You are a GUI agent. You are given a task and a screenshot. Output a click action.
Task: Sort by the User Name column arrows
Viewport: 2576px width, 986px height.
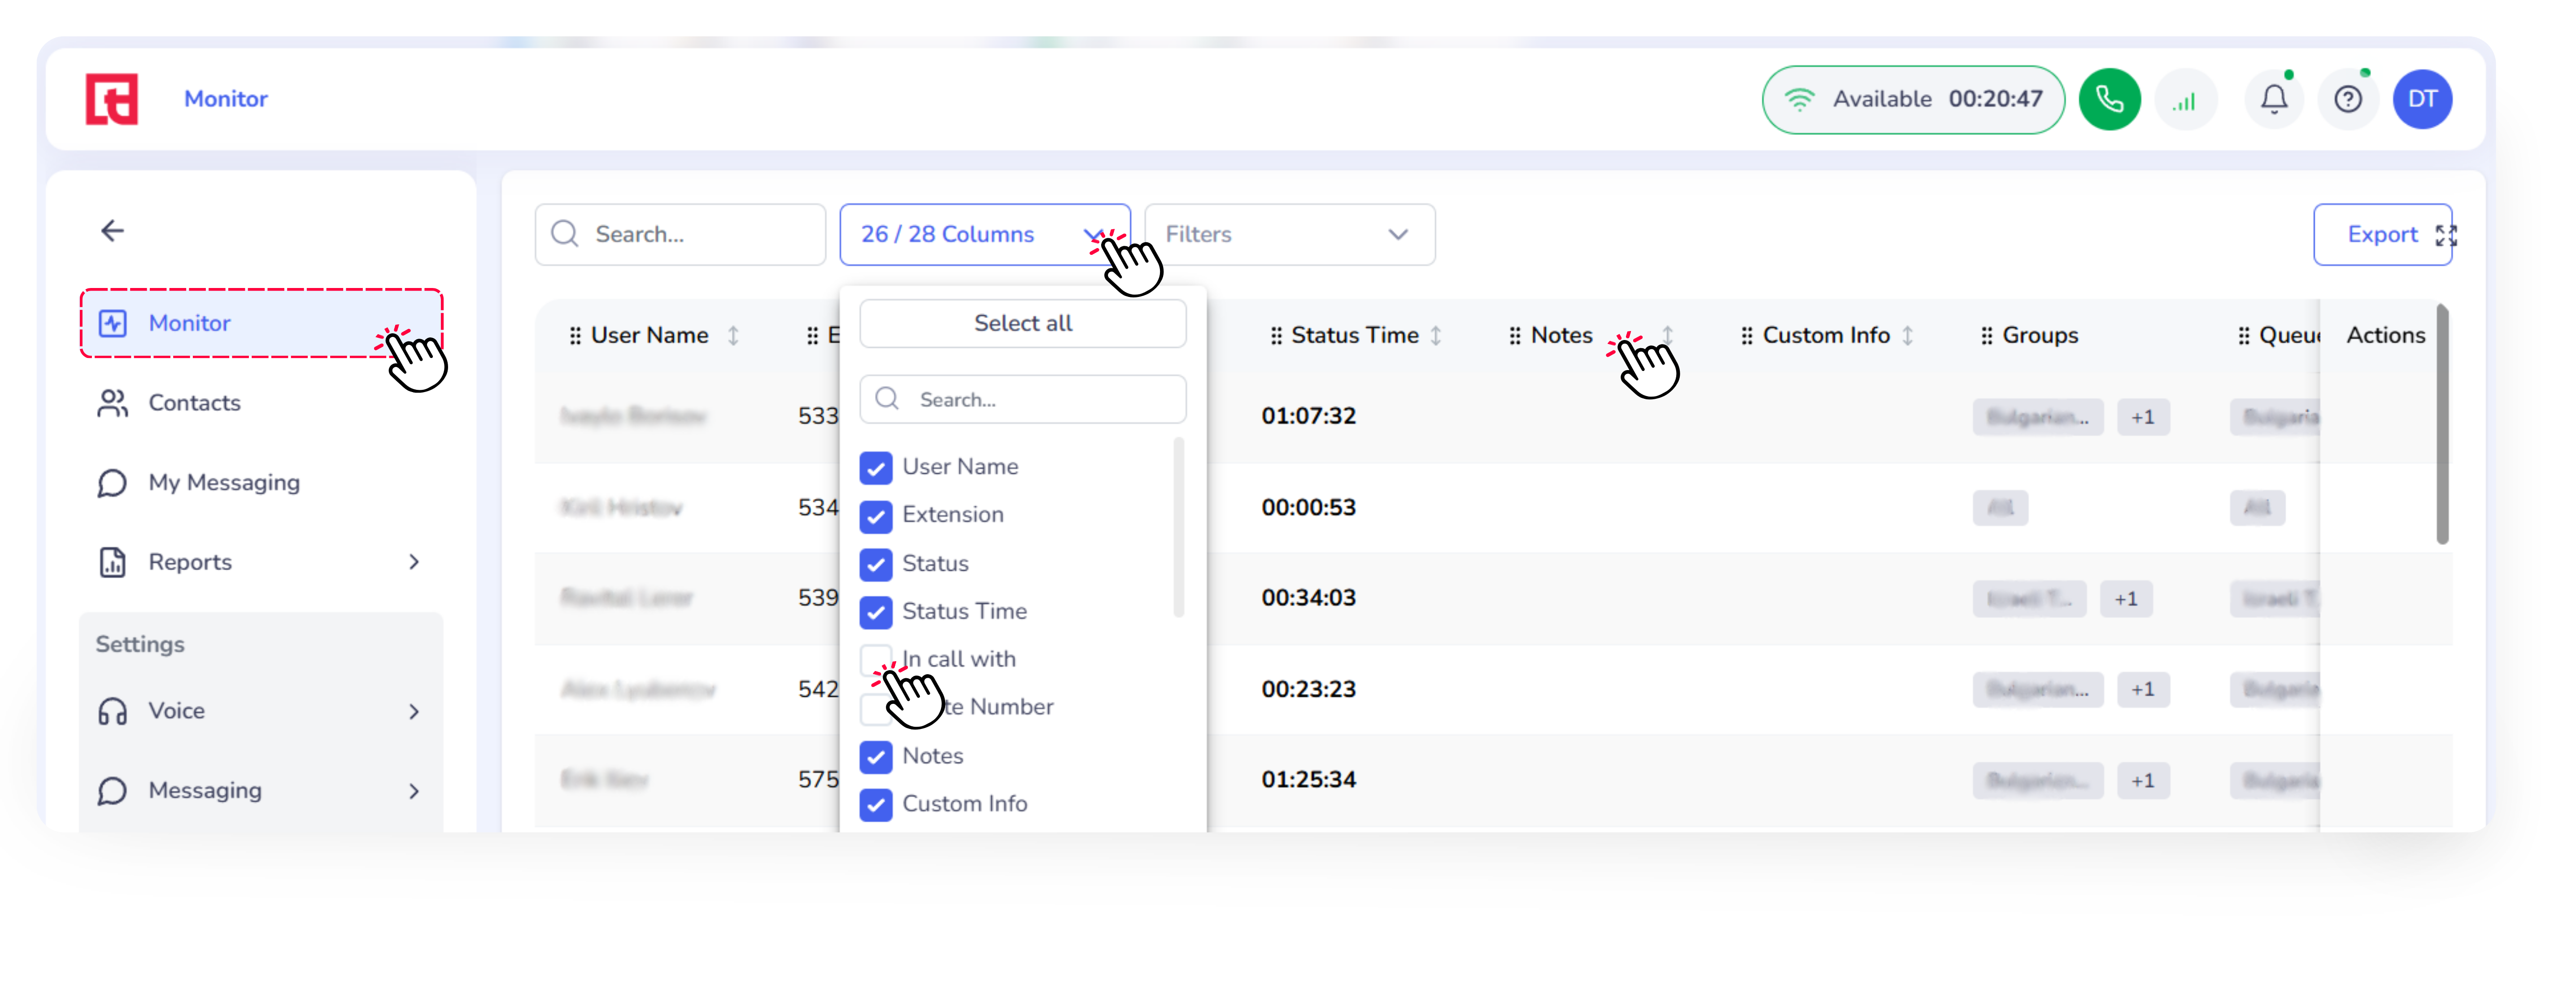733,336
